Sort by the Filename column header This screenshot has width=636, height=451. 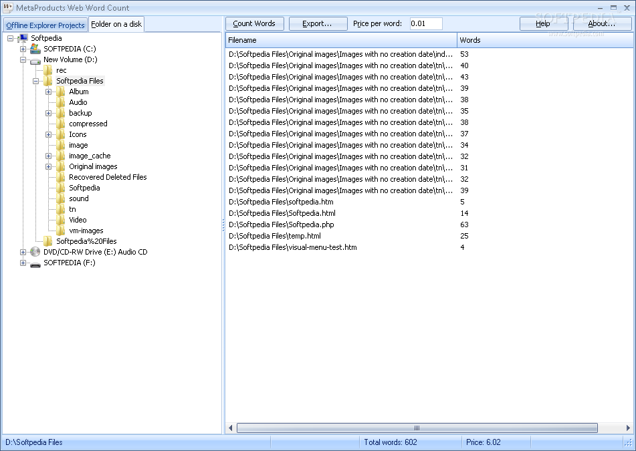click(341, 40)
